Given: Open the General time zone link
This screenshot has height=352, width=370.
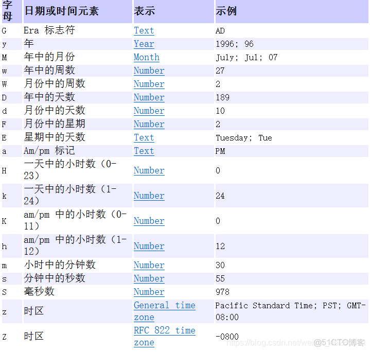Looking at the screenshot, I should pos(165,311).
